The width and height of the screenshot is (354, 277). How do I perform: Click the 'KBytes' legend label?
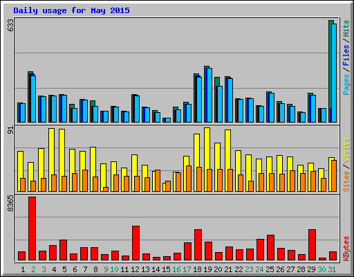pos(346,249)
